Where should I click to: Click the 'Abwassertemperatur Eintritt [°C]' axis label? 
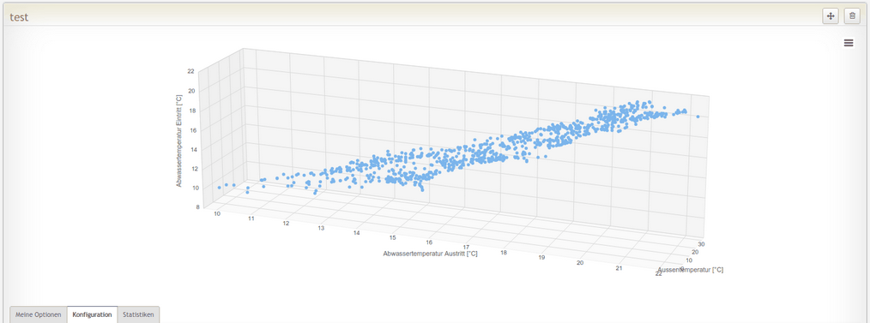(179, 141)
